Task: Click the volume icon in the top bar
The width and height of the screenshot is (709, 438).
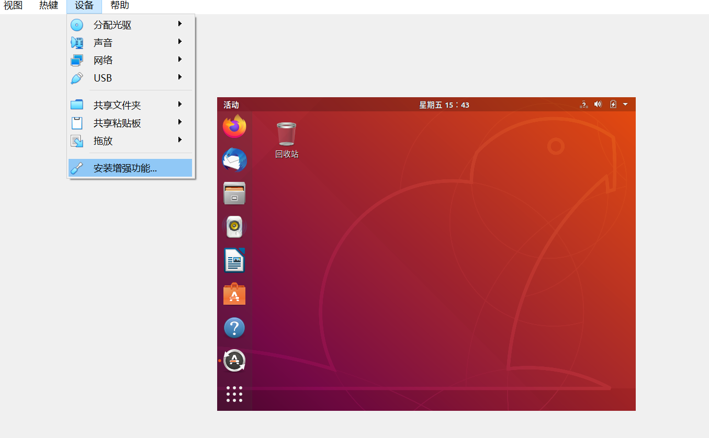Action: [598, 105]
